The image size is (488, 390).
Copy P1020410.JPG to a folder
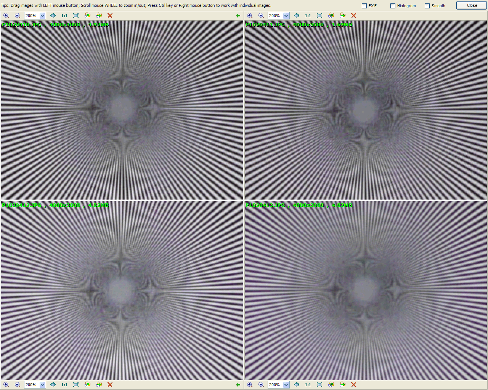pyautogui.click(x=87, y=16)
